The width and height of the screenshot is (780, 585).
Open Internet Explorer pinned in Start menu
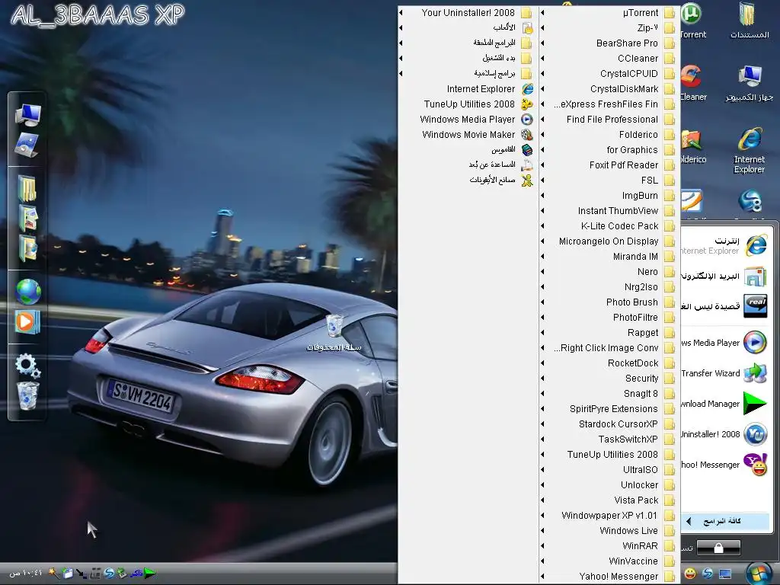pyautogui.click(x=724, y=245)
